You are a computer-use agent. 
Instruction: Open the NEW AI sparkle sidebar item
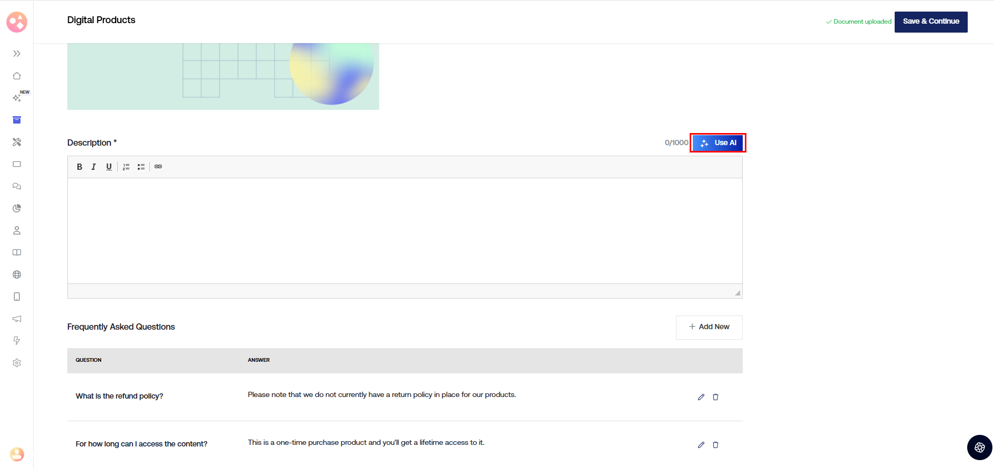click(17, 98)
